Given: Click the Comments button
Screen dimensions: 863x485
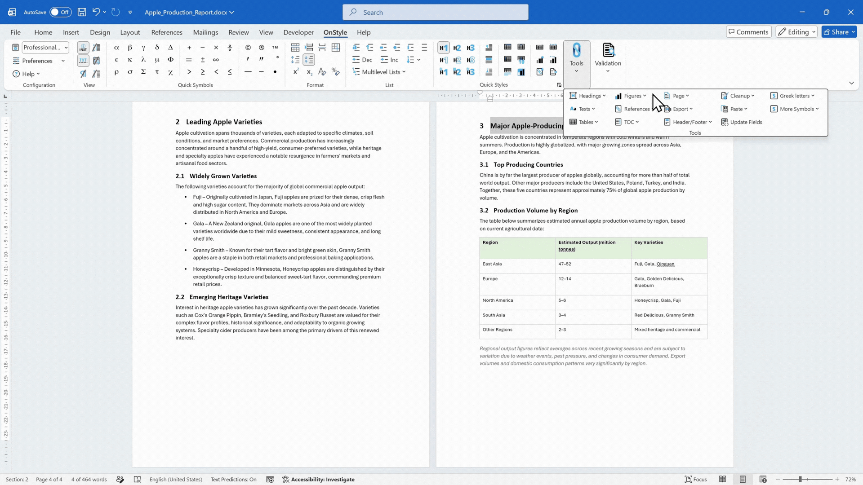Looking at the screenshot, I should pos(749,32).
